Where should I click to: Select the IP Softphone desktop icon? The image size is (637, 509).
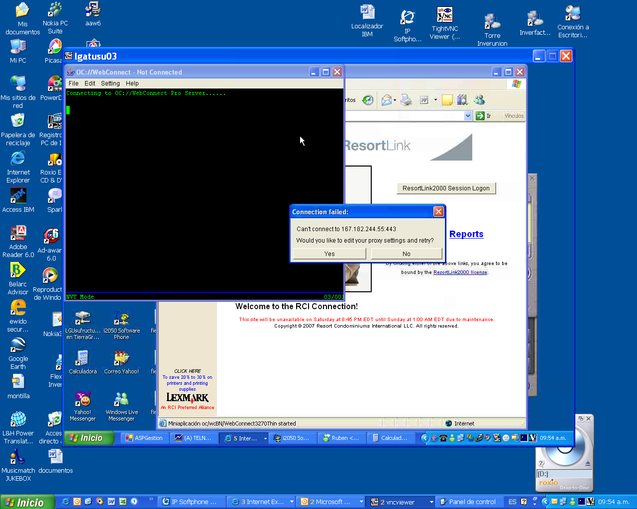[x=408, y=26]
